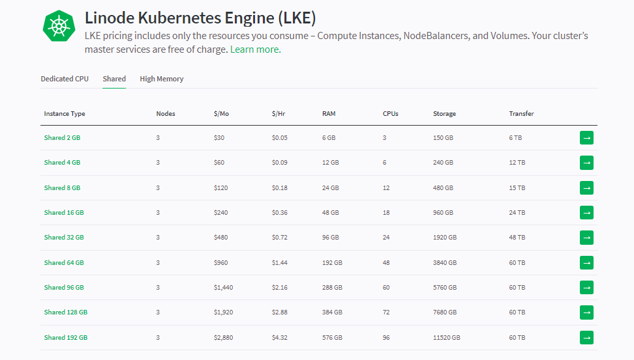
Task: Click the arrow button for Shared 96 GB
Action: [x=586, y=287]
